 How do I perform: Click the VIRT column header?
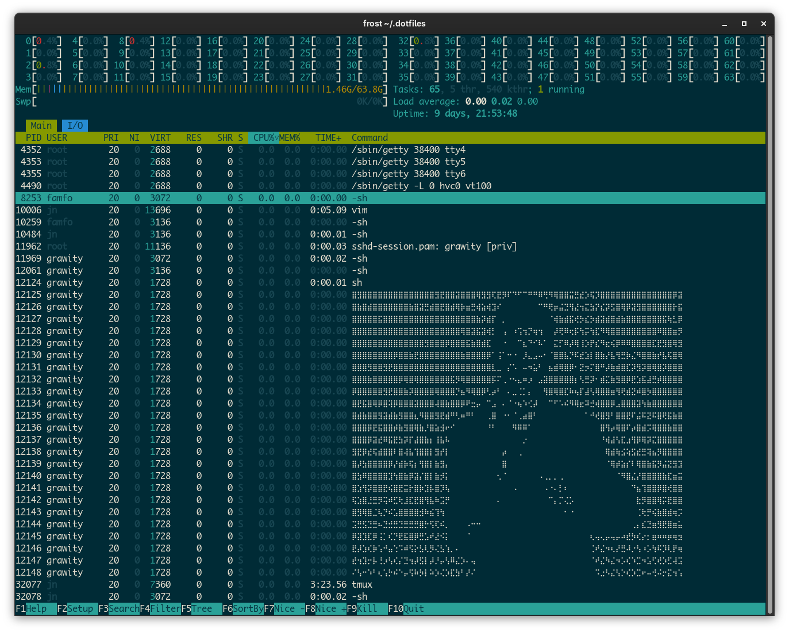pos(160,138)
